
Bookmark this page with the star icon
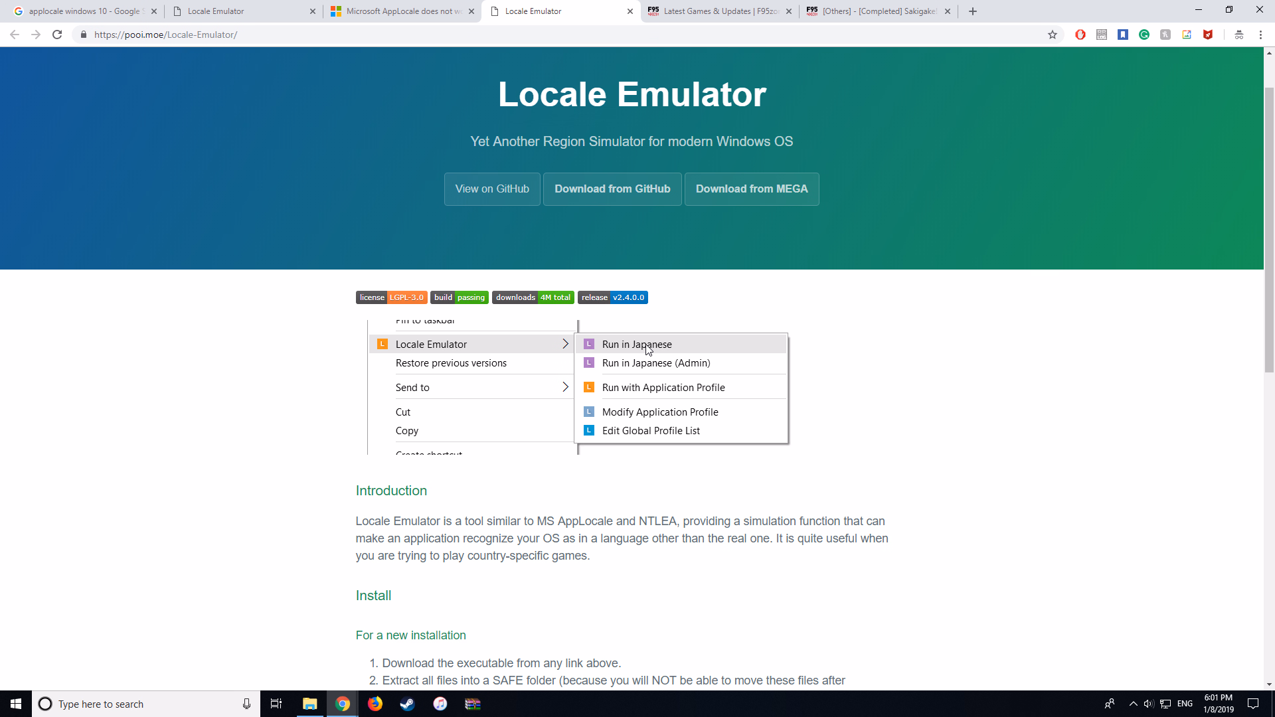pyautogui.click(x=1053, y=35)
